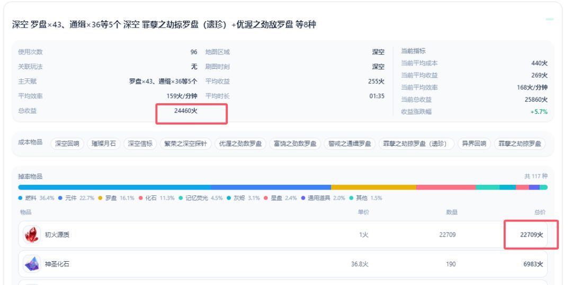The image size is (572, 285).
Task: Click the 神圣化石 quantity 190
Action: [451, 264]
